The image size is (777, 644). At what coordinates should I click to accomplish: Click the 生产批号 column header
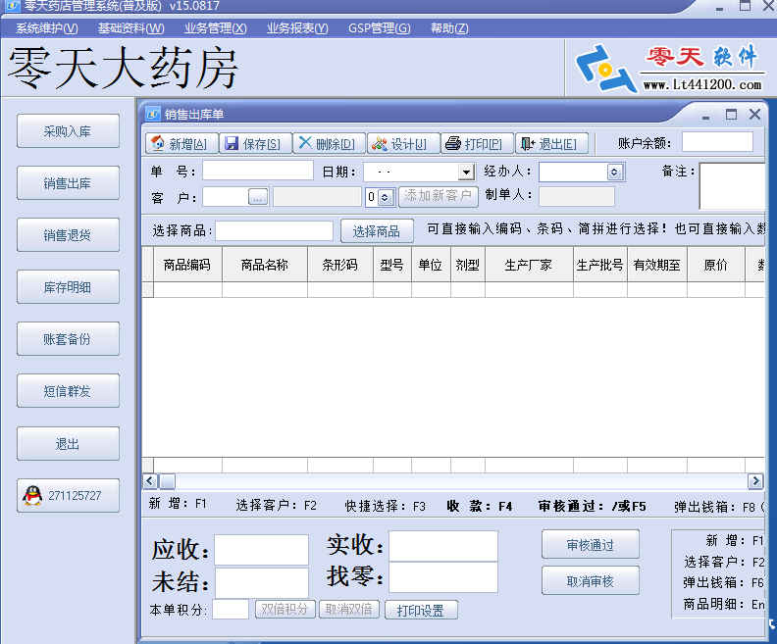pos(600,265)
